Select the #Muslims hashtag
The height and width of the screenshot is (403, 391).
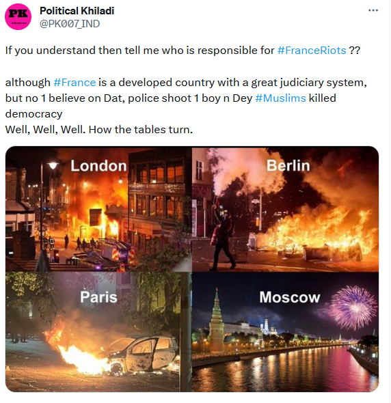280,98
